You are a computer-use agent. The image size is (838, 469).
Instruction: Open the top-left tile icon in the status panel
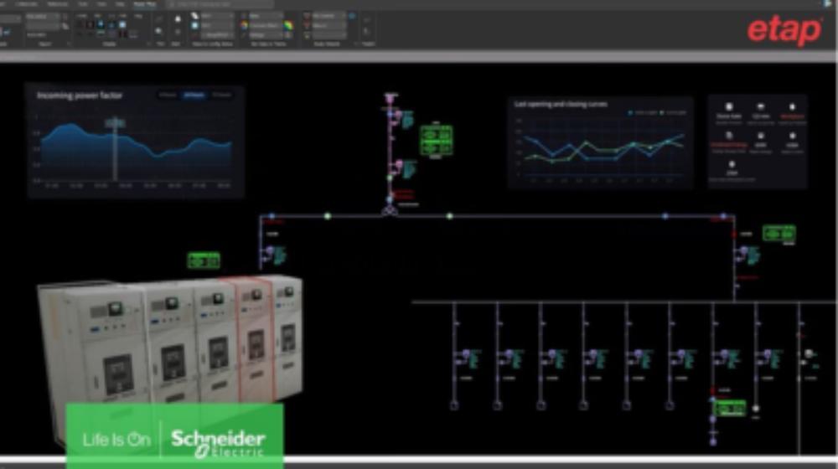pyautogui.click(x=728, y=110)
